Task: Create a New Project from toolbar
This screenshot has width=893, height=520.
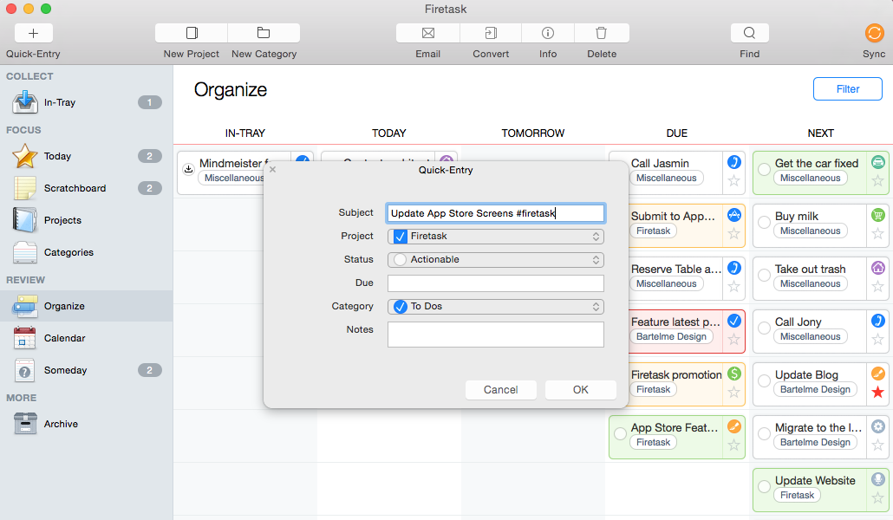Action: tap(192, 33)
